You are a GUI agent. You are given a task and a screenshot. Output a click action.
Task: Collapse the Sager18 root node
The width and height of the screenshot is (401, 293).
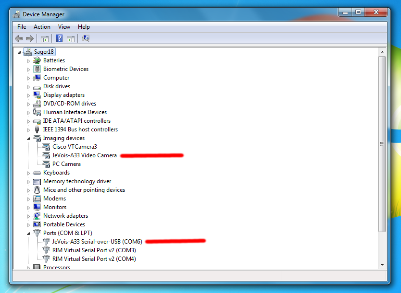coord(19,52)
